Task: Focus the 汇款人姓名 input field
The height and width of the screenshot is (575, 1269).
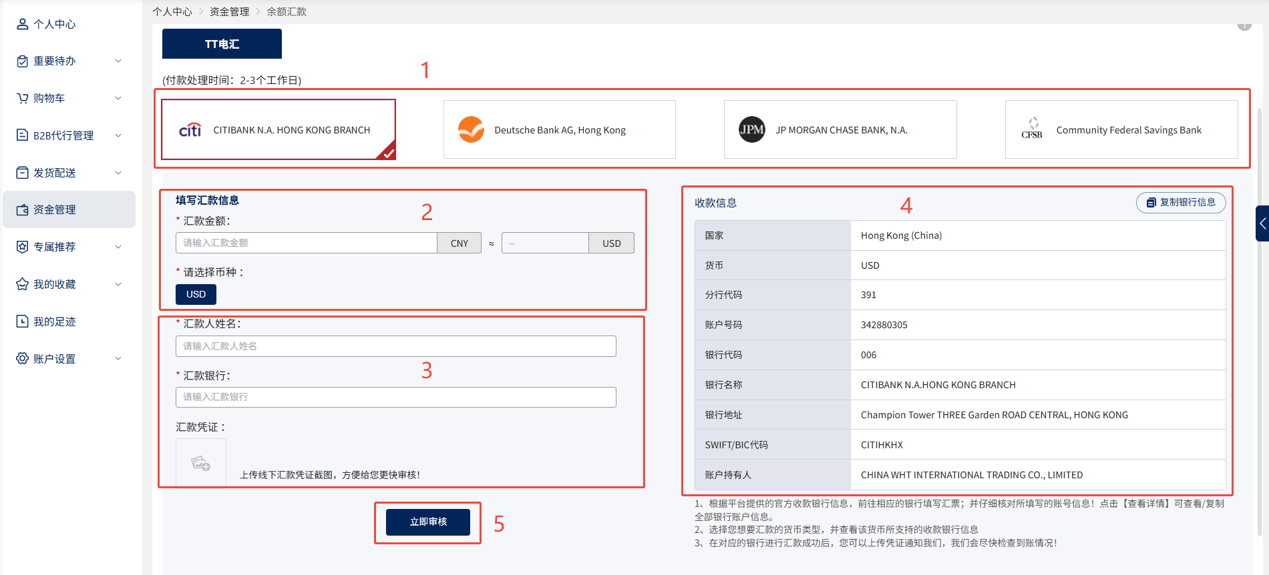Action: [396, 346]
